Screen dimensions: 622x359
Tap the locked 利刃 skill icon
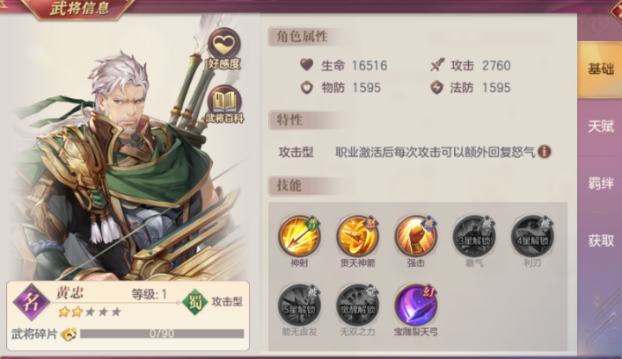tap(532, 236)
